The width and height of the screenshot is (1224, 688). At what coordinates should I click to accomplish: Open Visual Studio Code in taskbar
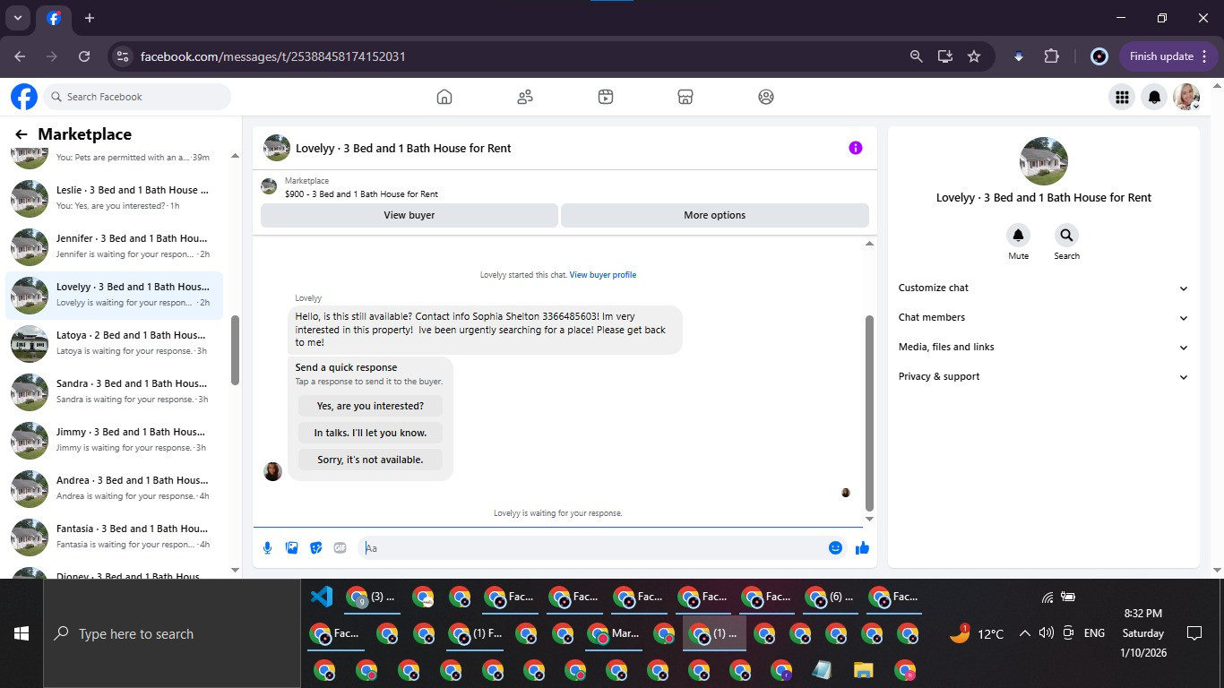321,597
